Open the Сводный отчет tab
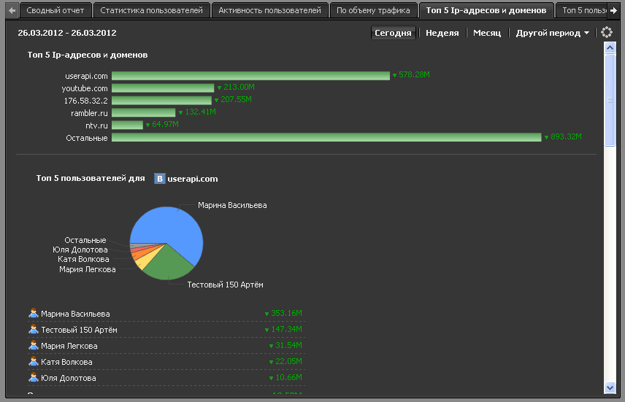This screenshot has height=402, width=625. pos(55,10)
